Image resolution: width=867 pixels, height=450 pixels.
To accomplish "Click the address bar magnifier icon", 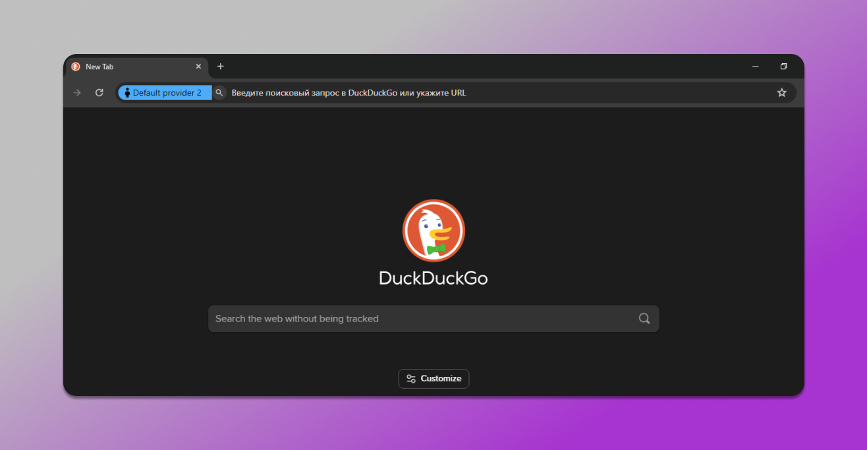I will pyautogui.click(x=219, y=93).
